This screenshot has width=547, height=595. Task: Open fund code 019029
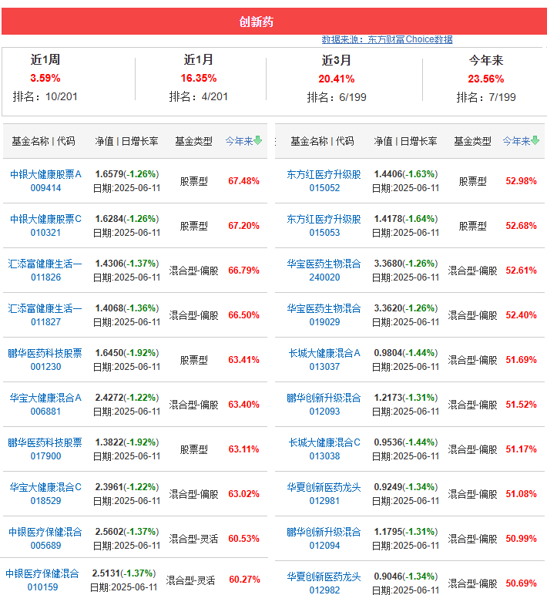pos(324,322)
